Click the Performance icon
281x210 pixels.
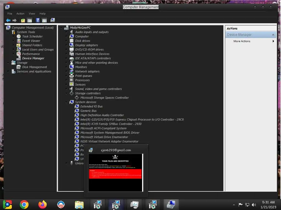click(x=19, y=54)
